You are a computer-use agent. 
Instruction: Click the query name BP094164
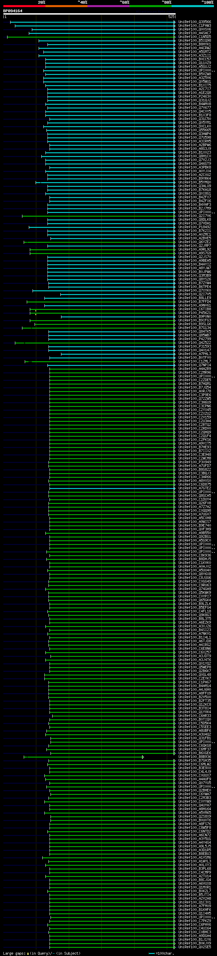coord(13,11)
